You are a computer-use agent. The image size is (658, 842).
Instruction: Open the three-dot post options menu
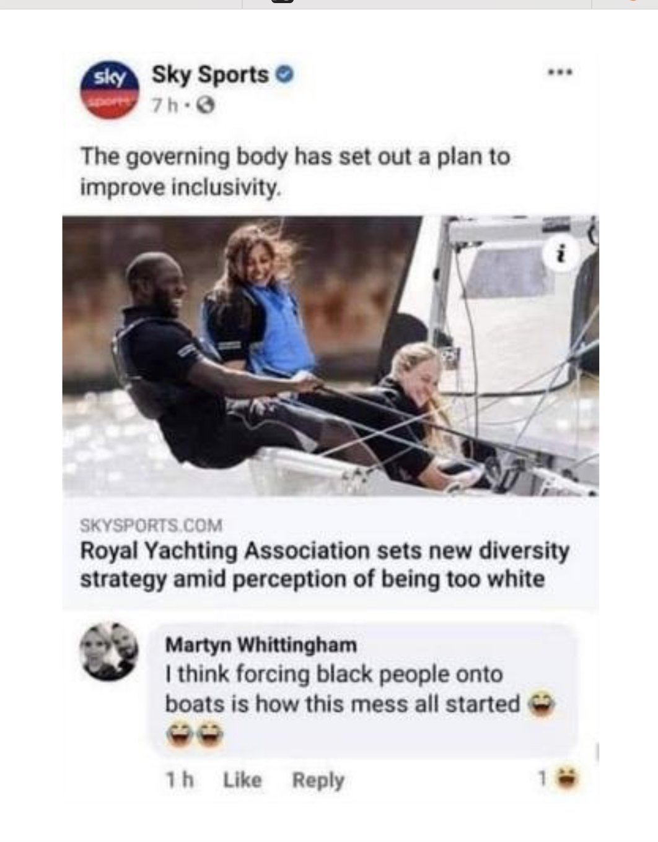560,72
